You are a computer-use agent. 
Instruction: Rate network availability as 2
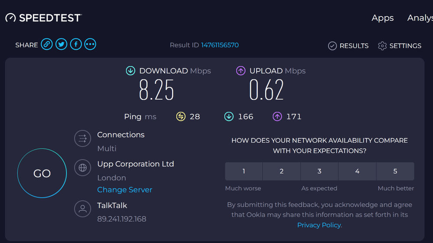(282, 171)
